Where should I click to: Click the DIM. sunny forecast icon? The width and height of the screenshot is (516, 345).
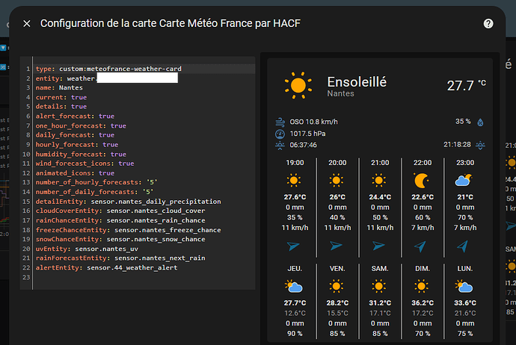[x=422, y=286]
